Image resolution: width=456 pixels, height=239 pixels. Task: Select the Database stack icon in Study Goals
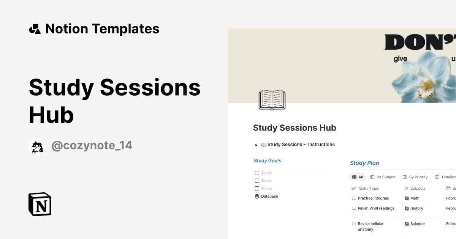point(257,196)
